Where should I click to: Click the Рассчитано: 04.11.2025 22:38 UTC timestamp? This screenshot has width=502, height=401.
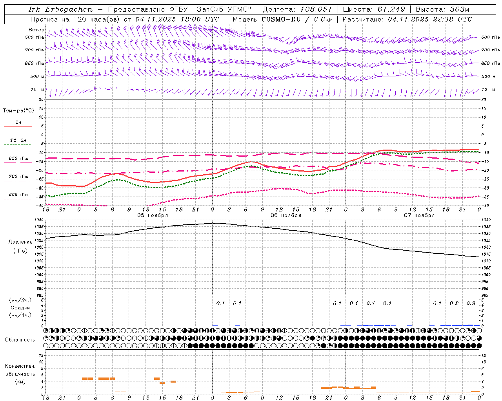[407, 19]
